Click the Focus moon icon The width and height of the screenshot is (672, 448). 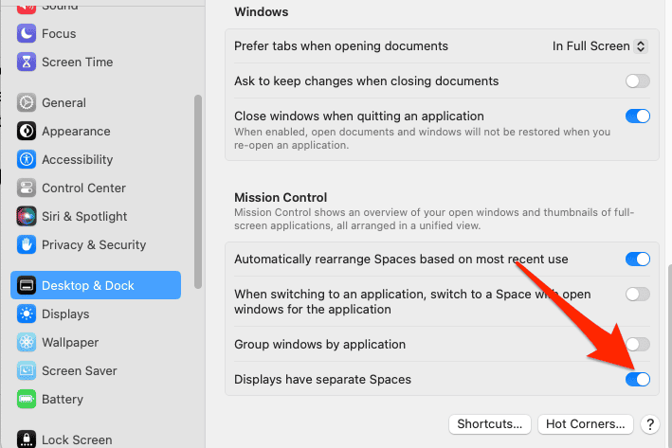click(x=27, y=34)
